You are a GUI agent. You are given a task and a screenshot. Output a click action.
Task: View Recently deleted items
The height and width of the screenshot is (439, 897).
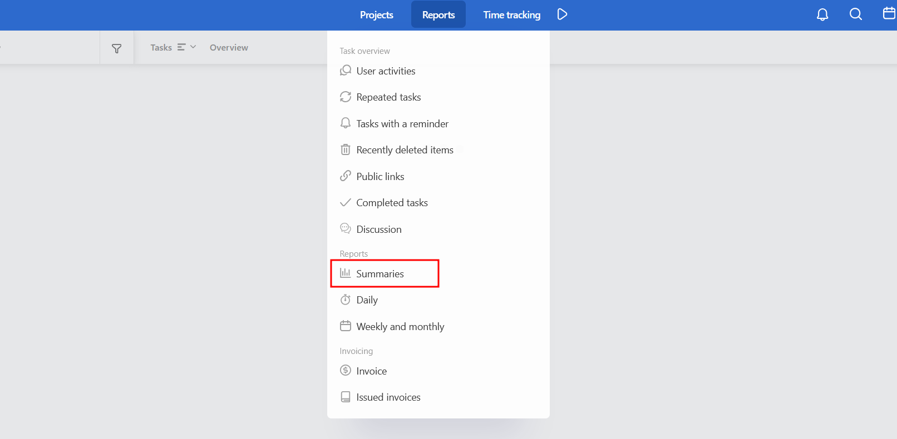pyautogui.click(x=405, y=150)
